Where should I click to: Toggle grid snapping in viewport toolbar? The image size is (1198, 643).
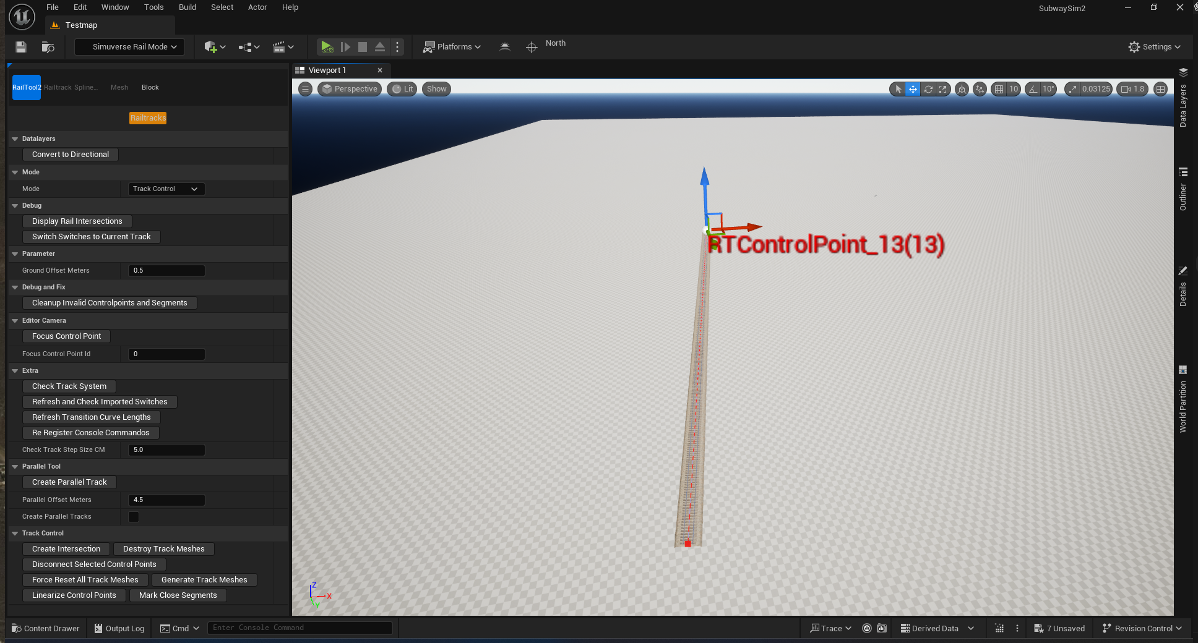pos(999,89)
